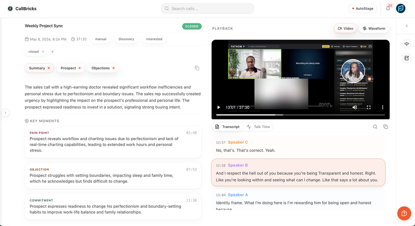Expand the left sidebar chevron
415x226 pixels.
coord(5,113)
